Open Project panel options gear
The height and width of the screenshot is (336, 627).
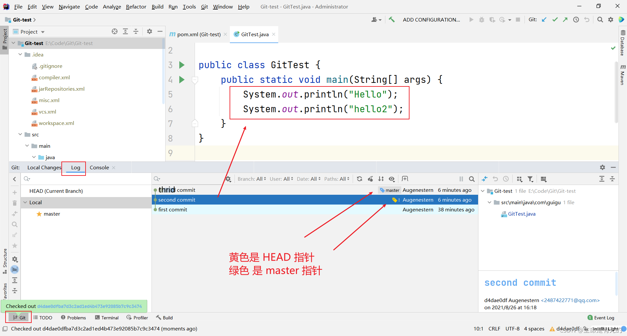[150, 31]
